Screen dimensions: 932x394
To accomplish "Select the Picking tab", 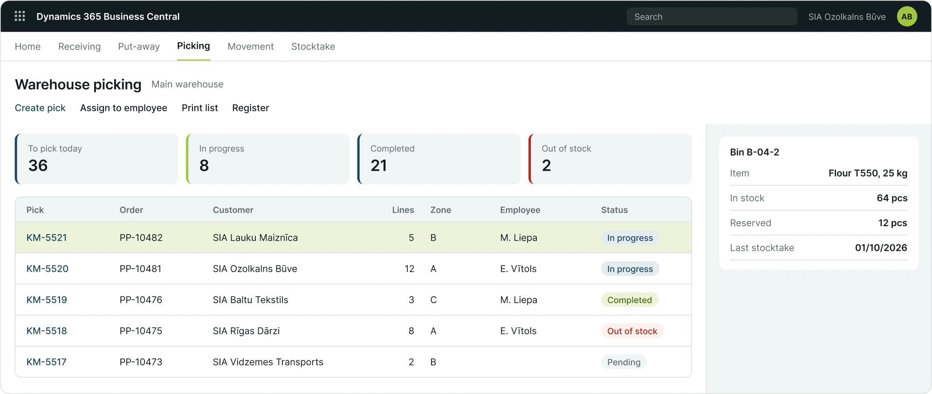I will coord(193,46).
